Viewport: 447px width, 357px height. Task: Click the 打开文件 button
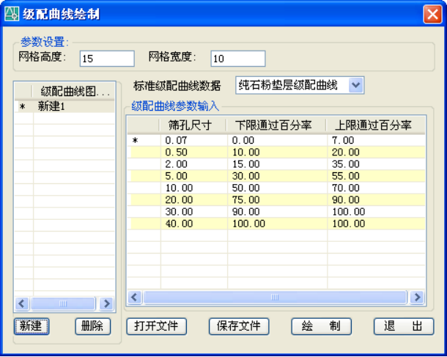click(157, 326)
